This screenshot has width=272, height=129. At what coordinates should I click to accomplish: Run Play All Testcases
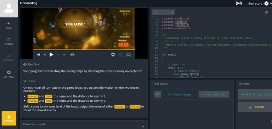point(255,94)
